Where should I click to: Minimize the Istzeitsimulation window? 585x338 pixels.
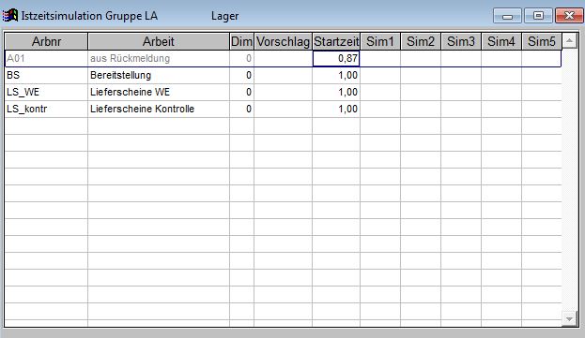click(507, 16)
